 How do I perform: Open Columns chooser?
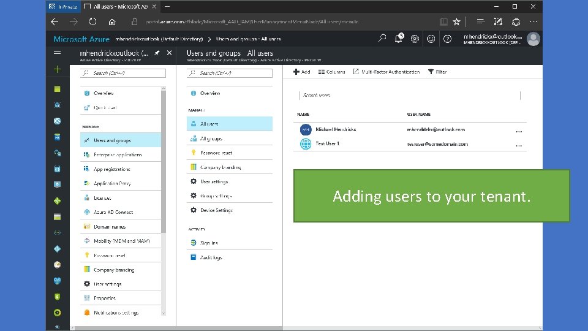point(331,72)
